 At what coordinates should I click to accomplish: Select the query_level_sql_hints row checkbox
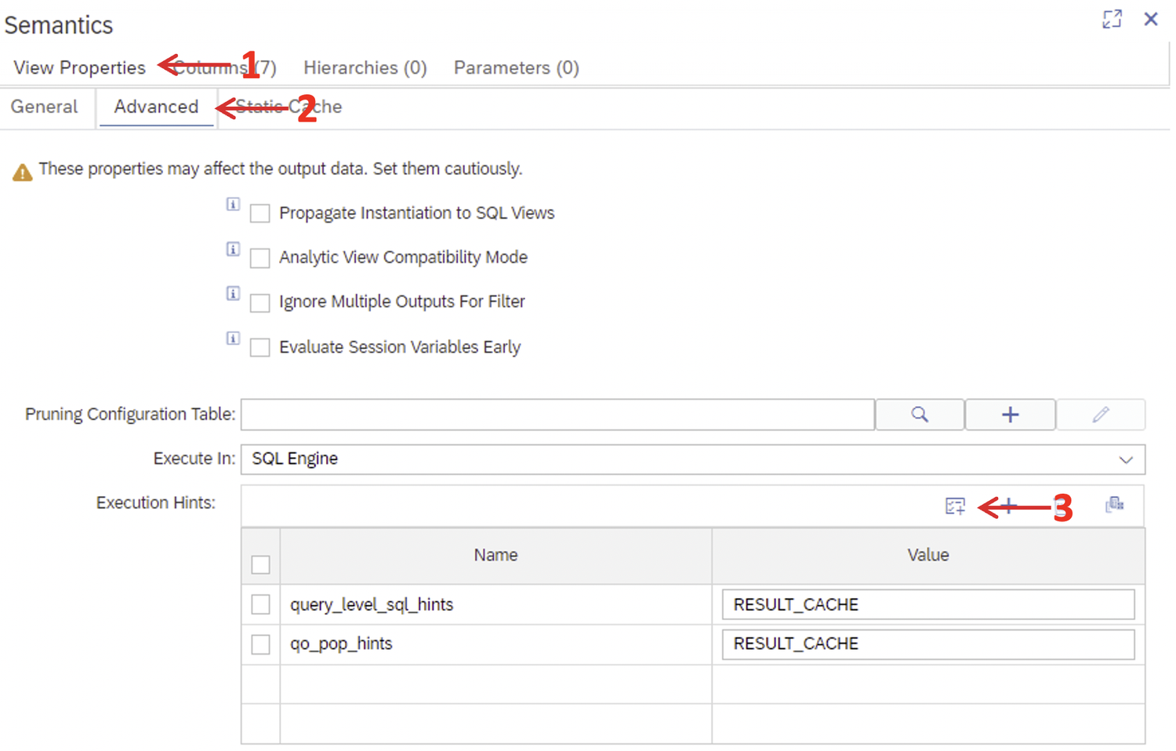(260, 604)
